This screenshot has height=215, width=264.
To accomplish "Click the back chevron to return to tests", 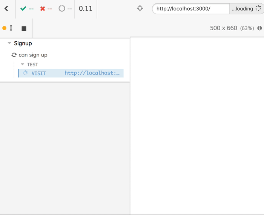I will [x=6, y=9].
